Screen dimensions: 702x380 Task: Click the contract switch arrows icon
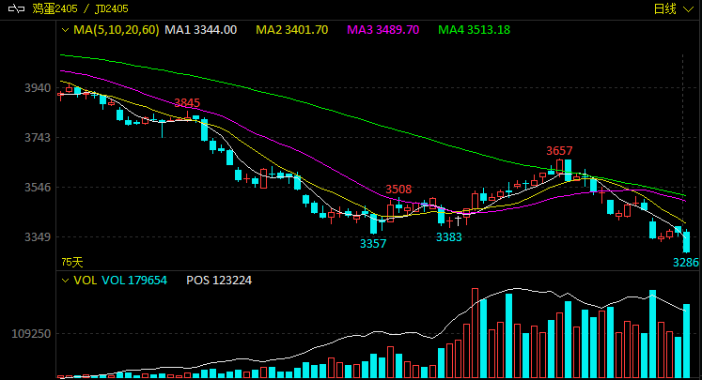tap(16, 8)
